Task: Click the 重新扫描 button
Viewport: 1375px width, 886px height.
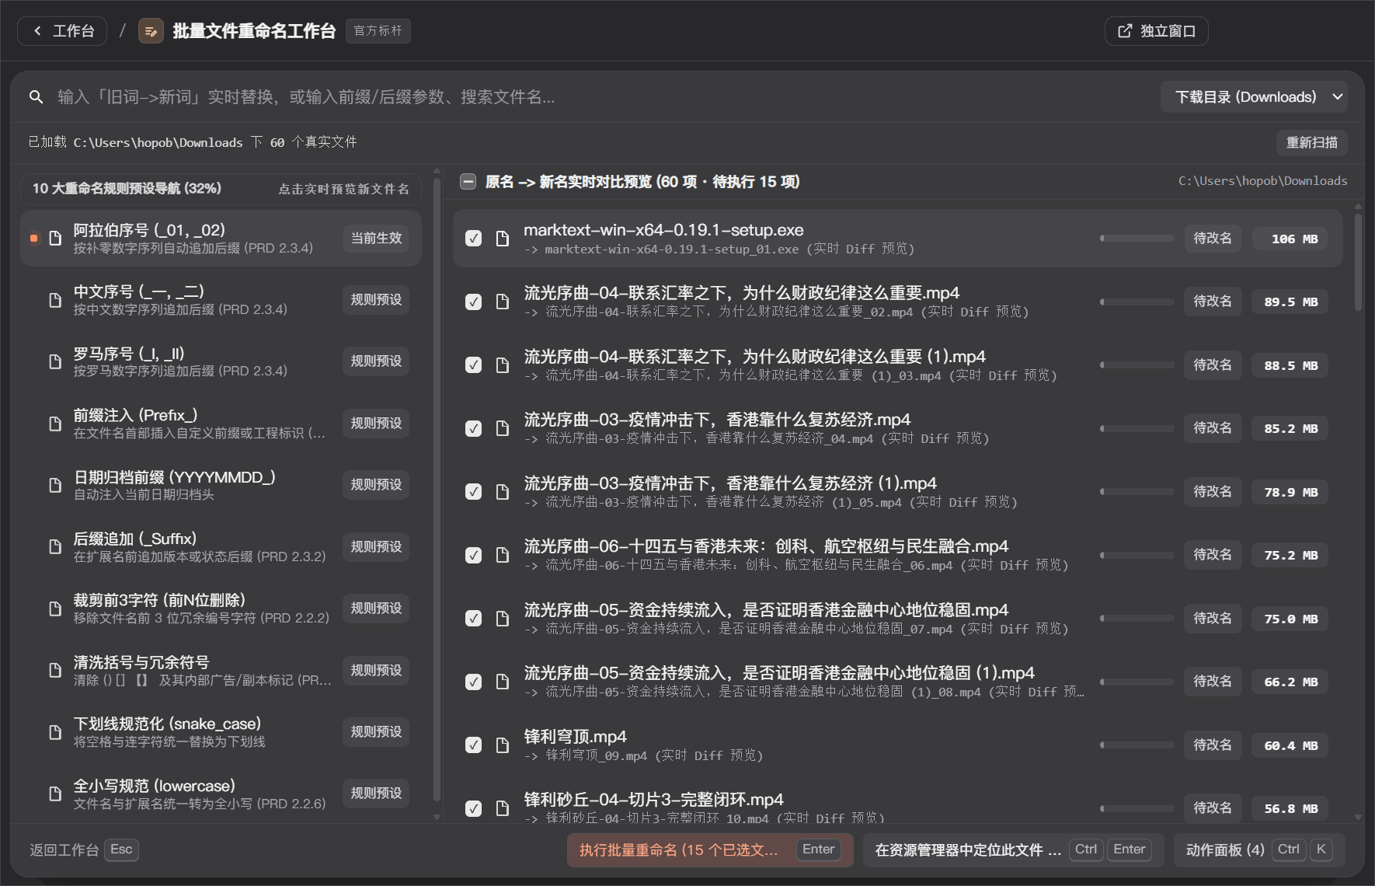Action: [1311, 142]
